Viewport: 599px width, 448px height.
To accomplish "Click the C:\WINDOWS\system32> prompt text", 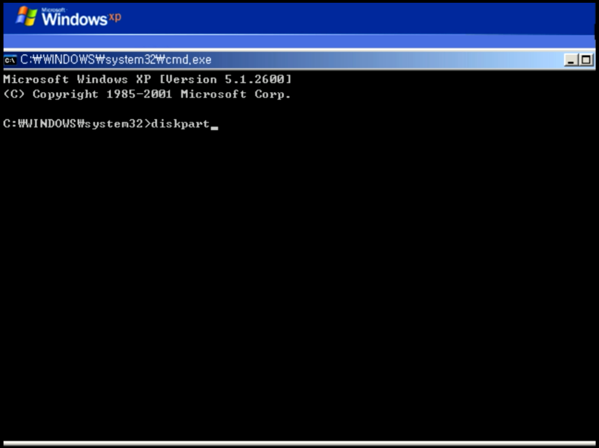I will pos(77,124).
